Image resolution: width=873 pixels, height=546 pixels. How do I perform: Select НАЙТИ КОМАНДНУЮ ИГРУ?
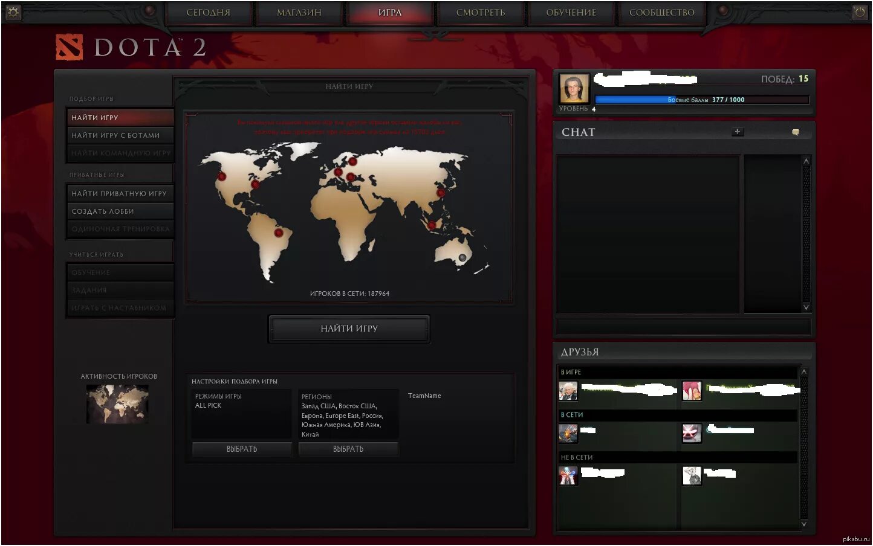point(120,153)
